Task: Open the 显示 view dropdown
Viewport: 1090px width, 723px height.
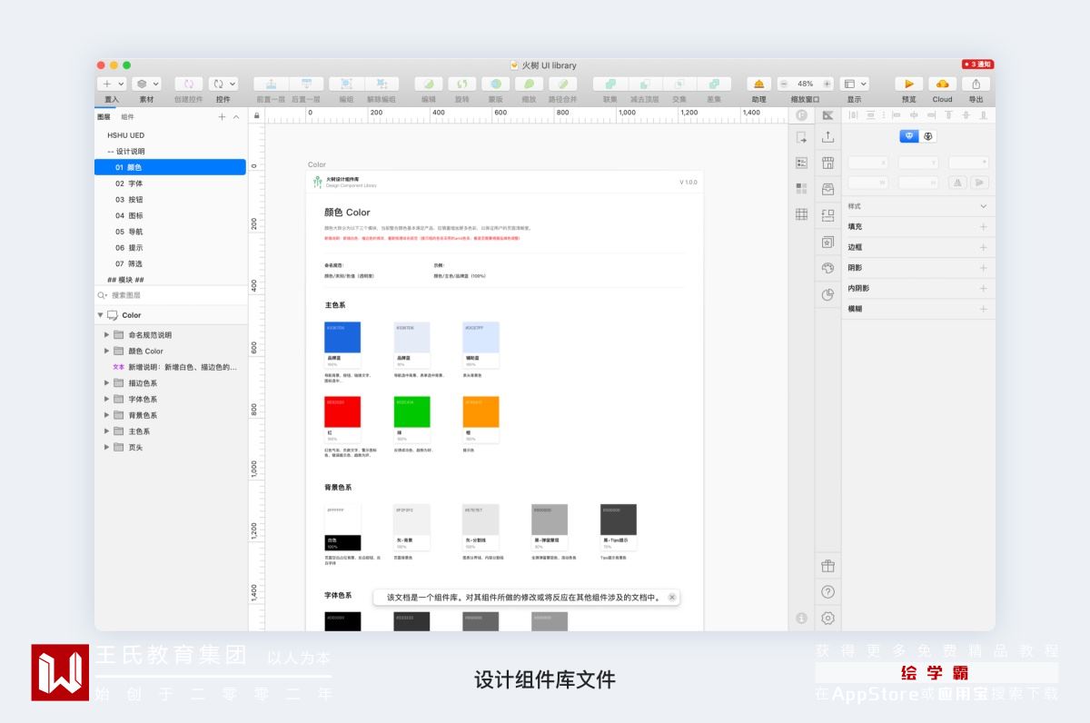Action: pos(854,84)
